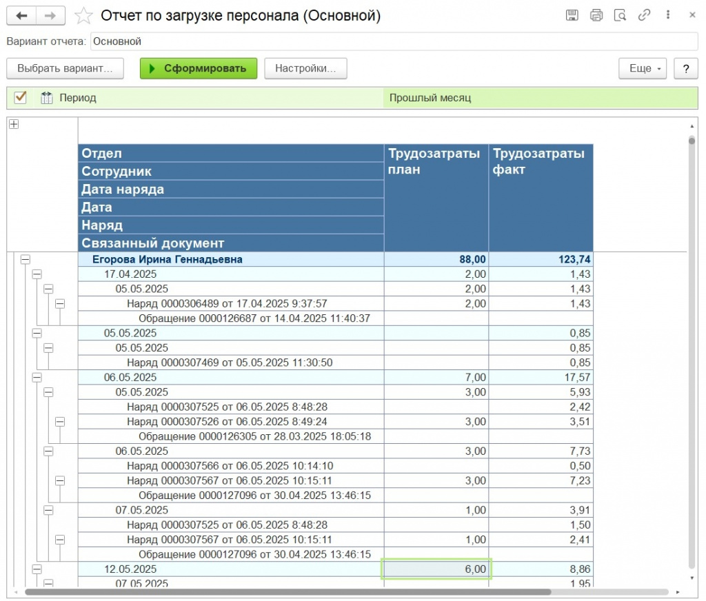706x601 pixels.
Task: Print the report with the printer icon
Action: click(596, 15)
